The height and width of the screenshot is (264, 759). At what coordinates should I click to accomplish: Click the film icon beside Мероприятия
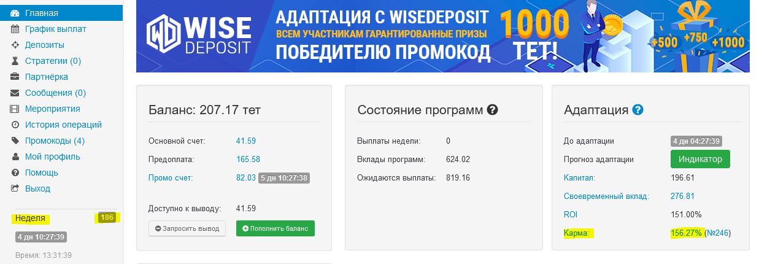point(15,109)
